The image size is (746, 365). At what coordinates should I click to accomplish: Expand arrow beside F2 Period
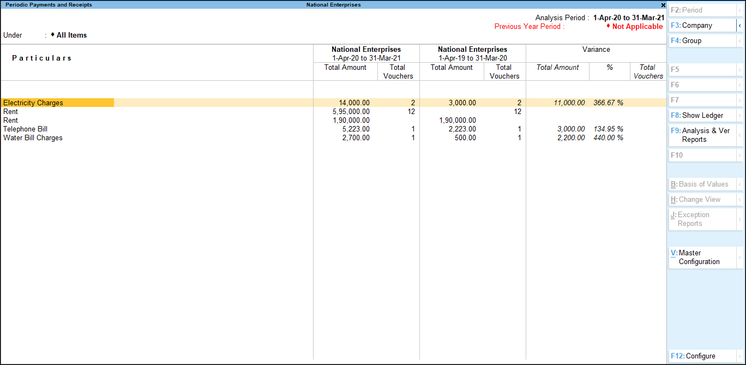point(740,10)
